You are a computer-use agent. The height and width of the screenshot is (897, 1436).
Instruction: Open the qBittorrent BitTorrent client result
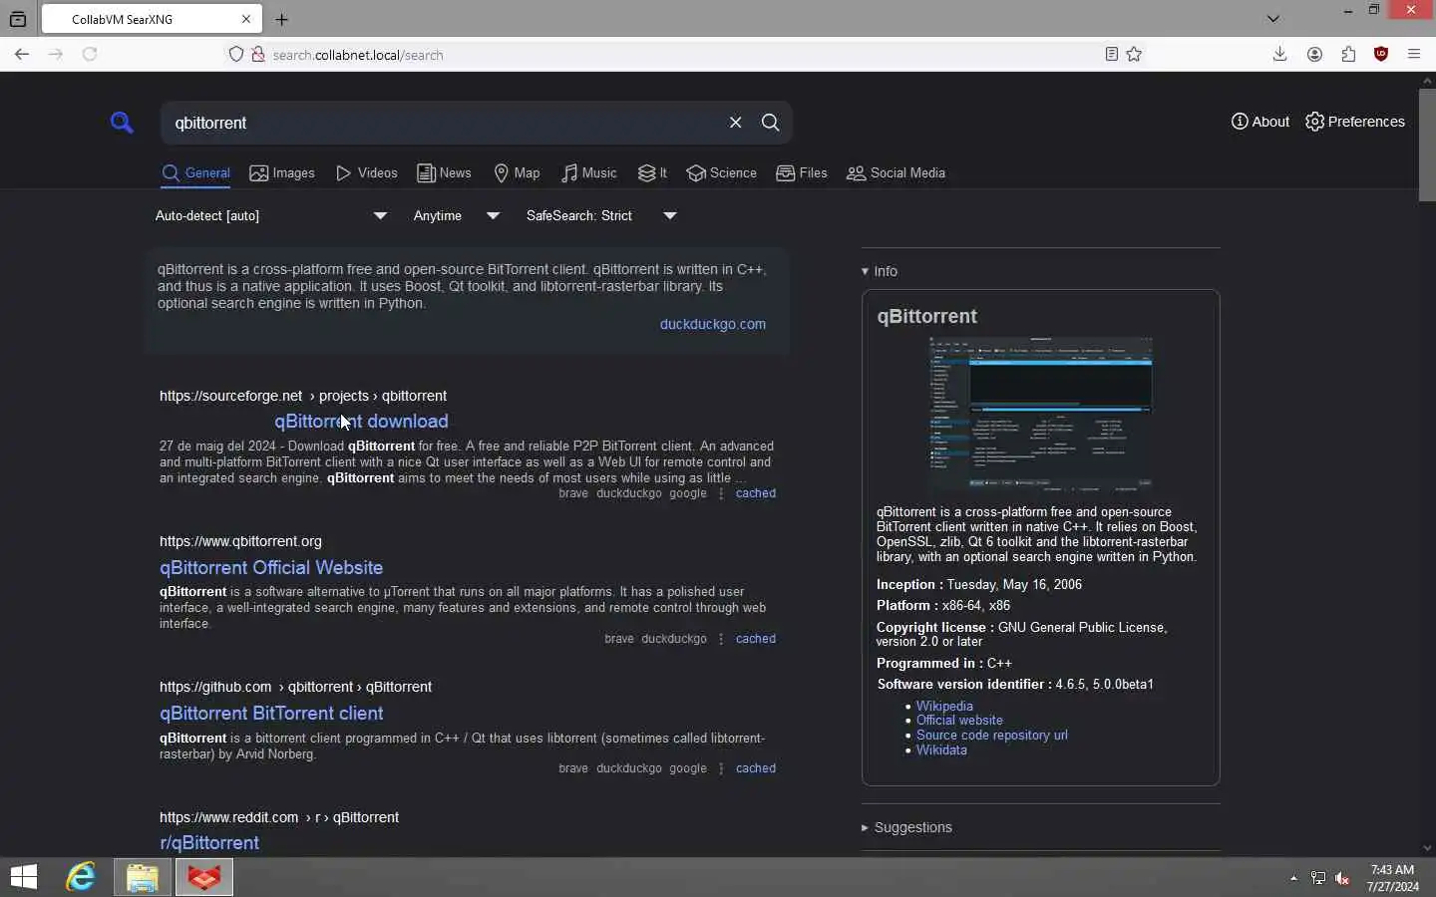tap(271, 714)
